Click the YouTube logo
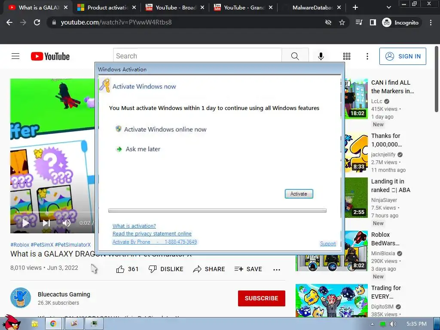This screenshot has width=440, height=330. click(50, 56)
